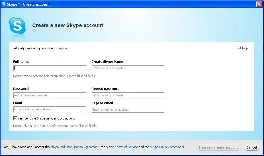
Task: Click 'Yes, send me Skype news and promotions' label
Action: 46,118
